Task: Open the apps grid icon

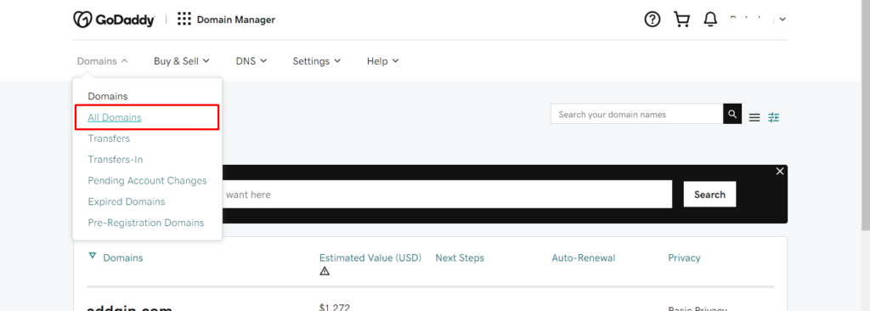Action: (x=184, y=20)
